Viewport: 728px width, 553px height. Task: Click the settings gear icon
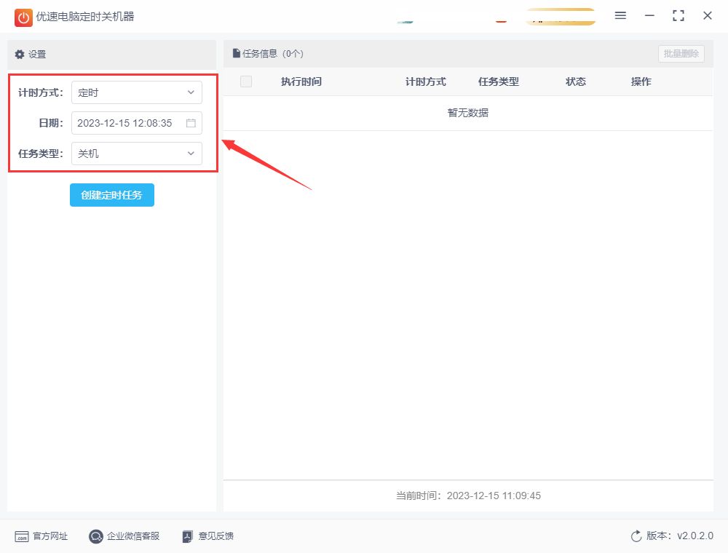(x=20, y=55)
